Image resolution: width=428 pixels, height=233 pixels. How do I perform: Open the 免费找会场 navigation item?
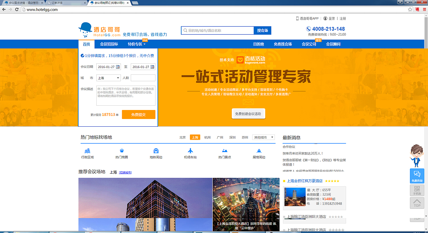tap(283, 44)
